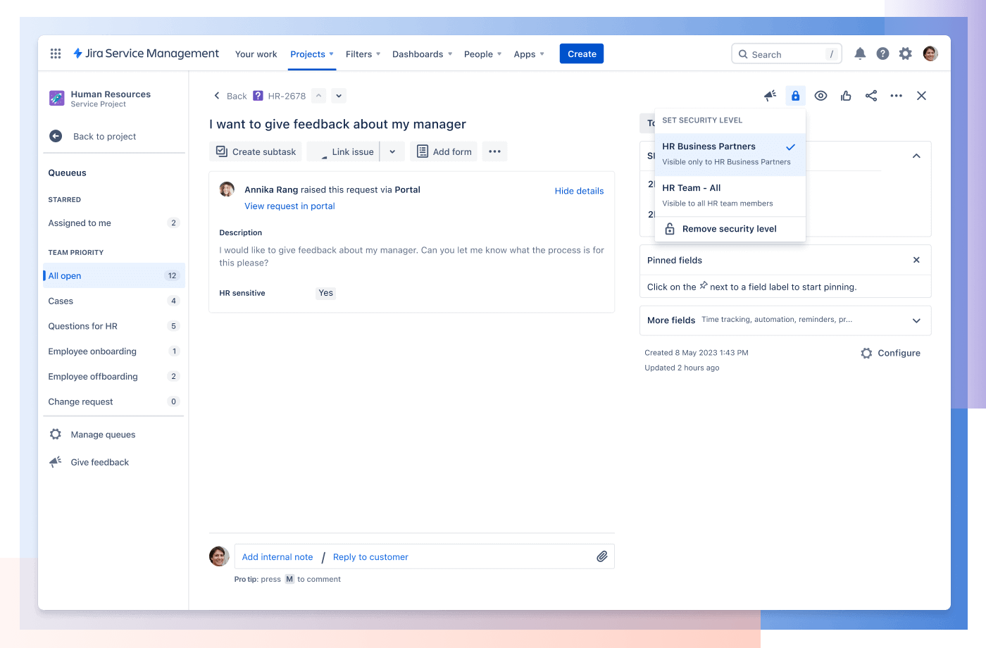Select the All open queue
986x648 pixels.
click(x=64, y=275)
